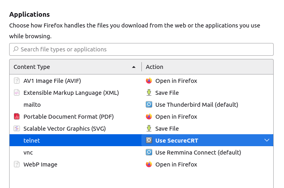
Task: Click the AVIF file type icon
Action: tap(17, 81)
